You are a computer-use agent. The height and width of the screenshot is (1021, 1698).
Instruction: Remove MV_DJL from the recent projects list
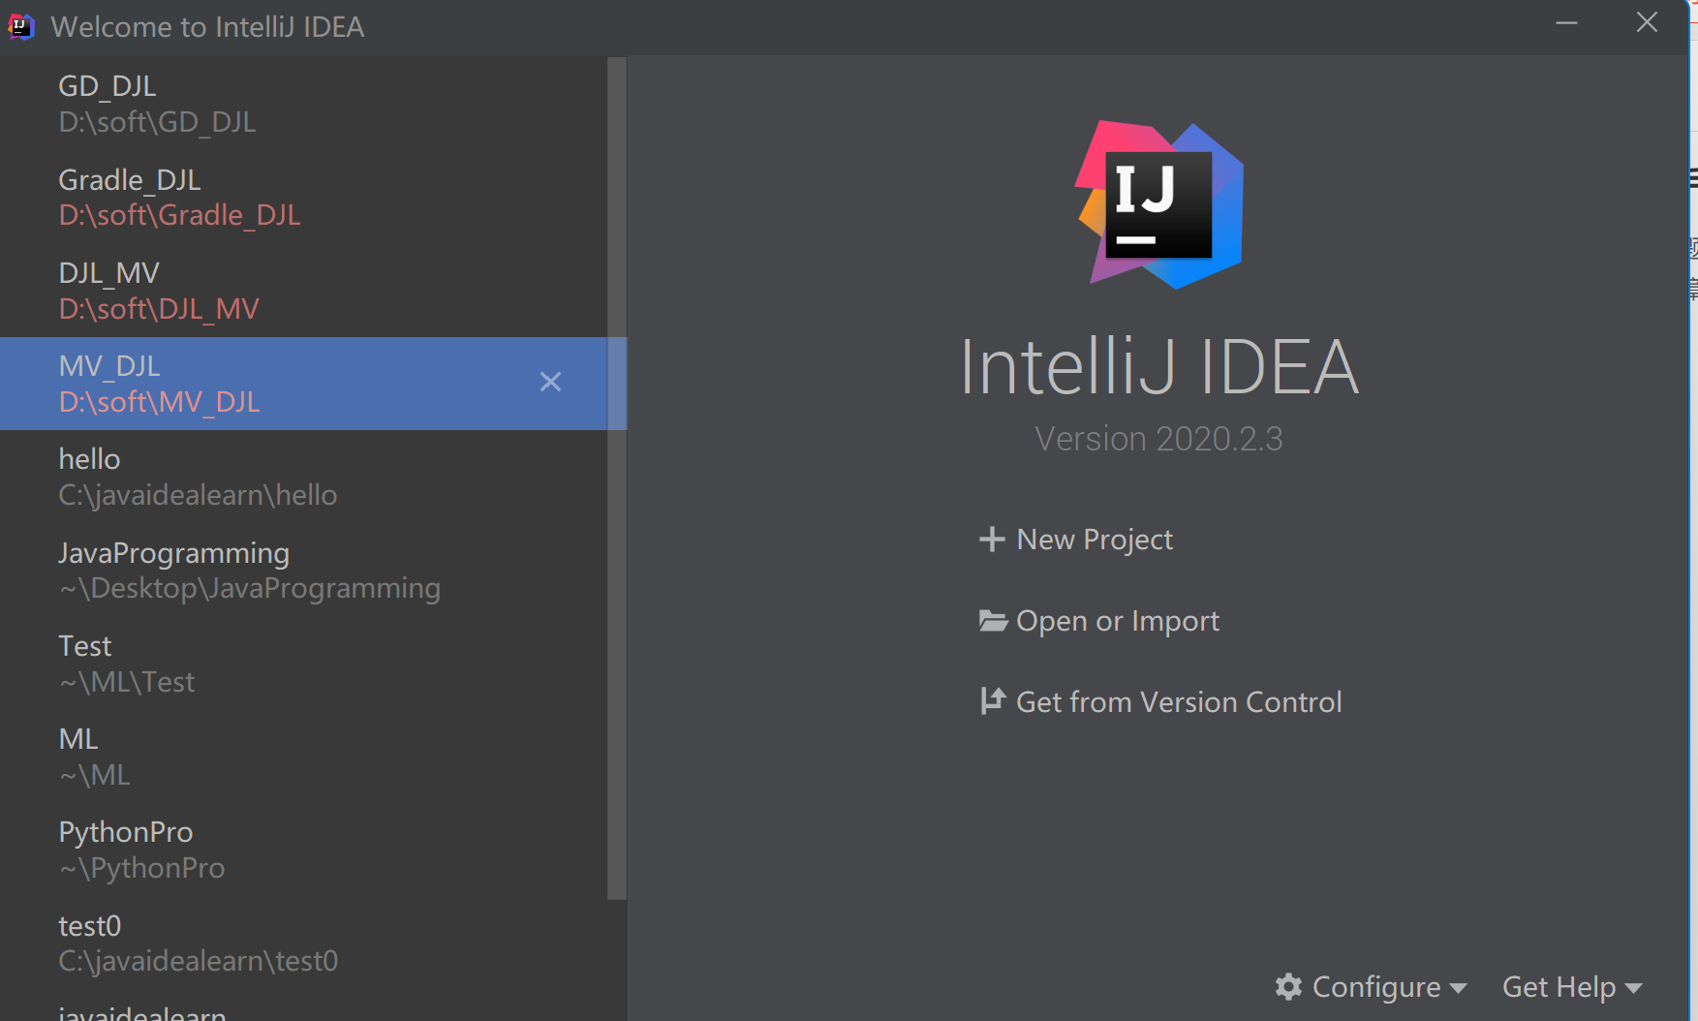[x=550, y=382]
